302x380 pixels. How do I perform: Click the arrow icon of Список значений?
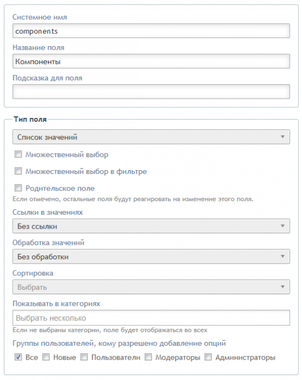pos(283,137)
